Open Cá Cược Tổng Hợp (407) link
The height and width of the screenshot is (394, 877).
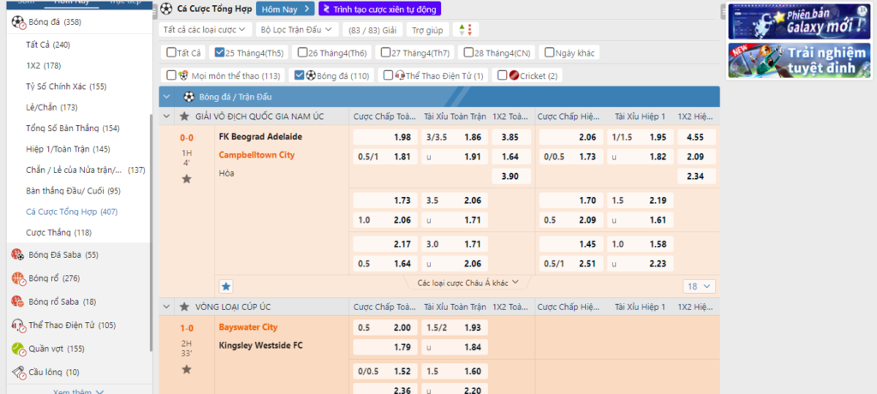[72, 212]
